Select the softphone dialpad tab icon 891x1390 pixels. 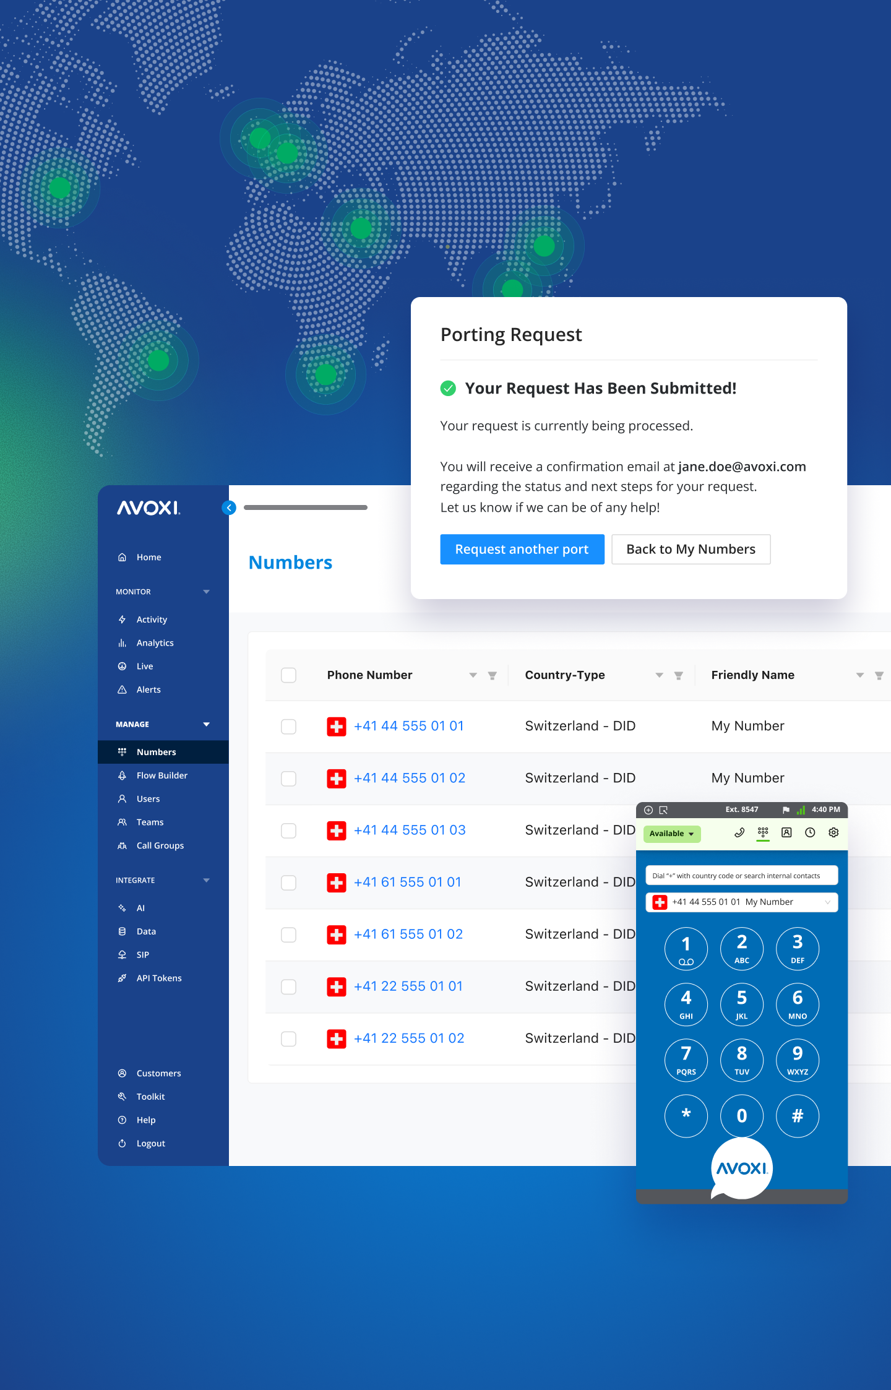pyautogui.click(x=763, y=833)
